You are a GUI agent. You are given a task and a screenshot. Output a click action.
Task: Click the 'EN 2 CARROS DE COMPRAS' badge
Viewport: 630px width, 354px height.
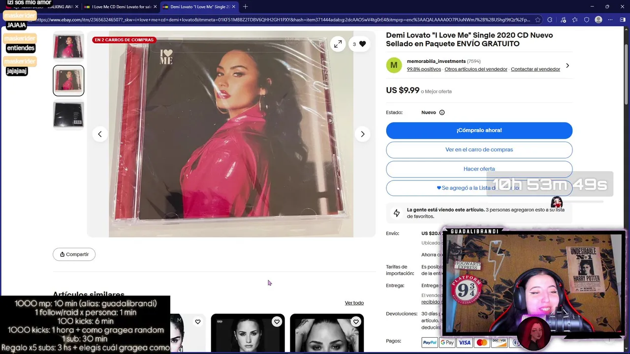click(x=124, y=40)
